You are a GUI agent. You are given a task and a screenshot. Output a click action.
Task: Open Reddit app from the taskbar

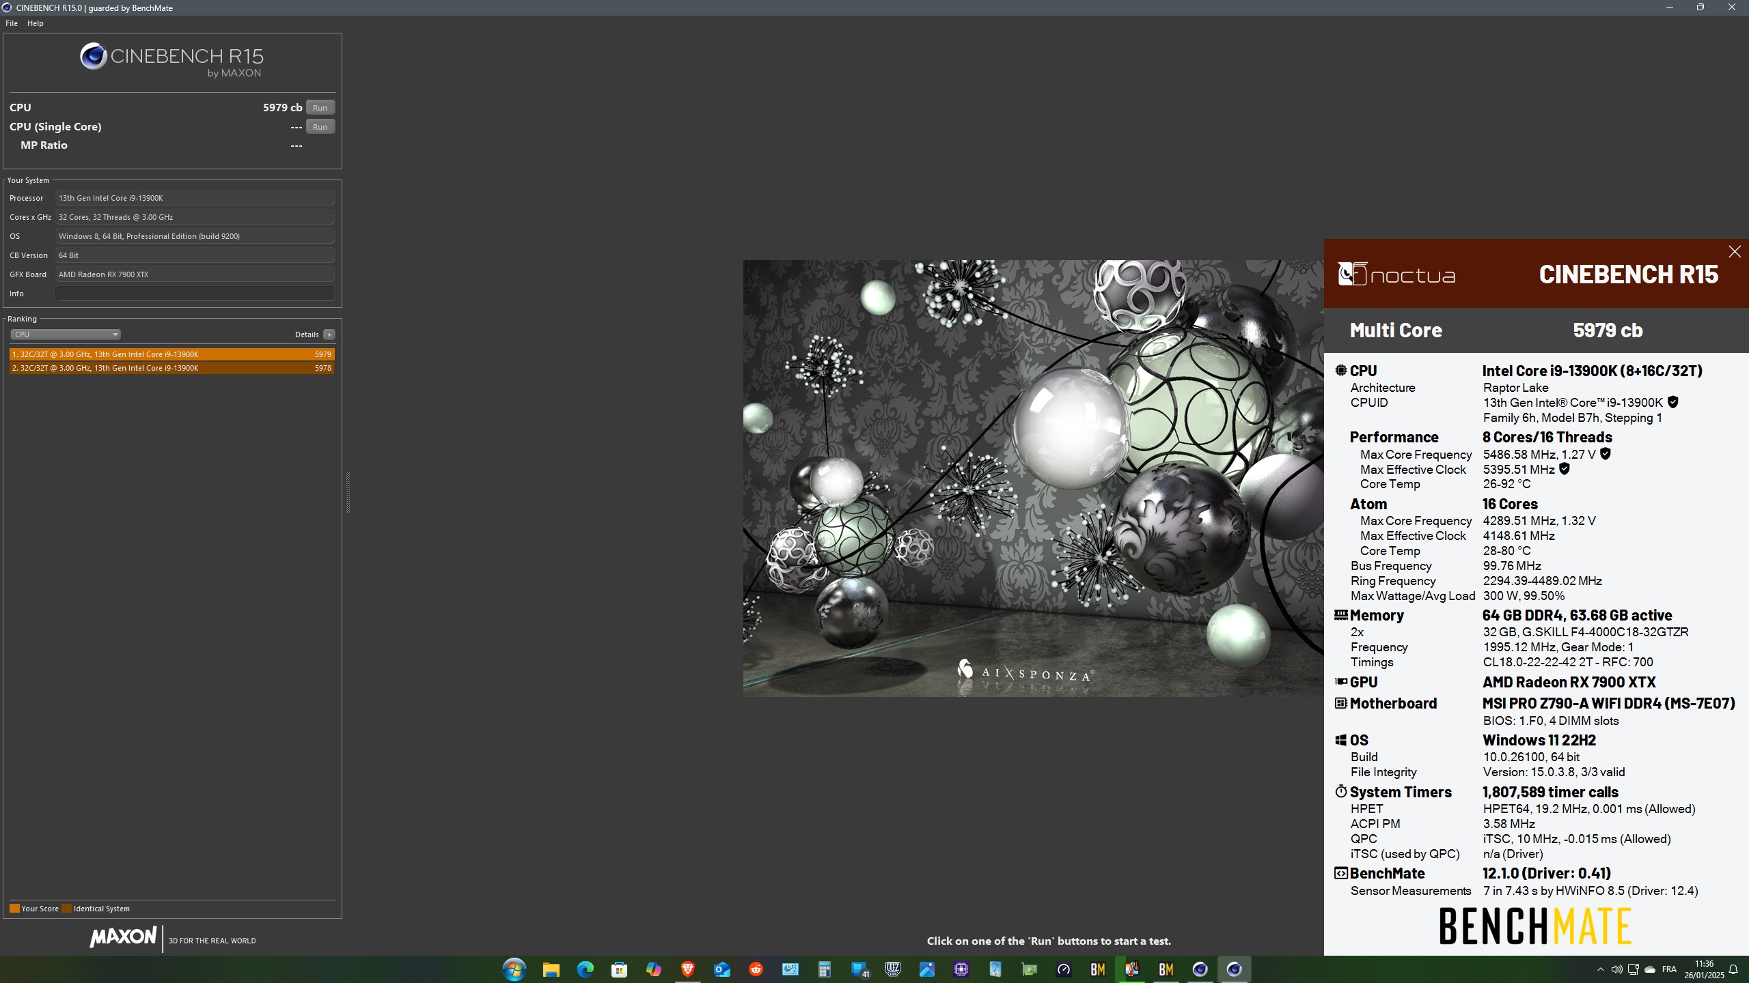pyautogui.click(x=756, y=969)
